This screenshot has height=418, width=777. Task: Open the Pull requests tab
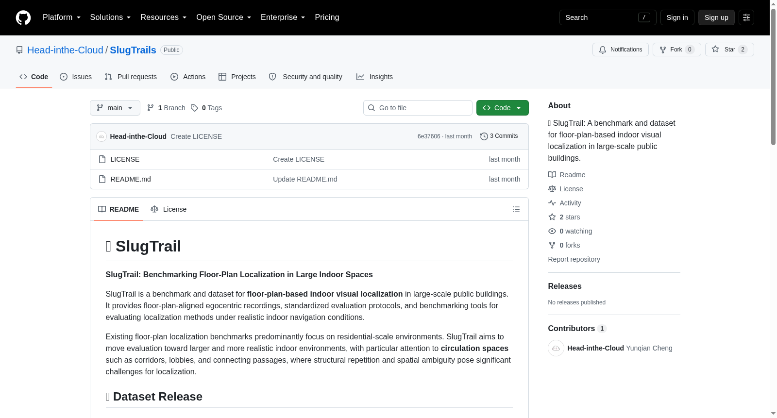point(131,77)
